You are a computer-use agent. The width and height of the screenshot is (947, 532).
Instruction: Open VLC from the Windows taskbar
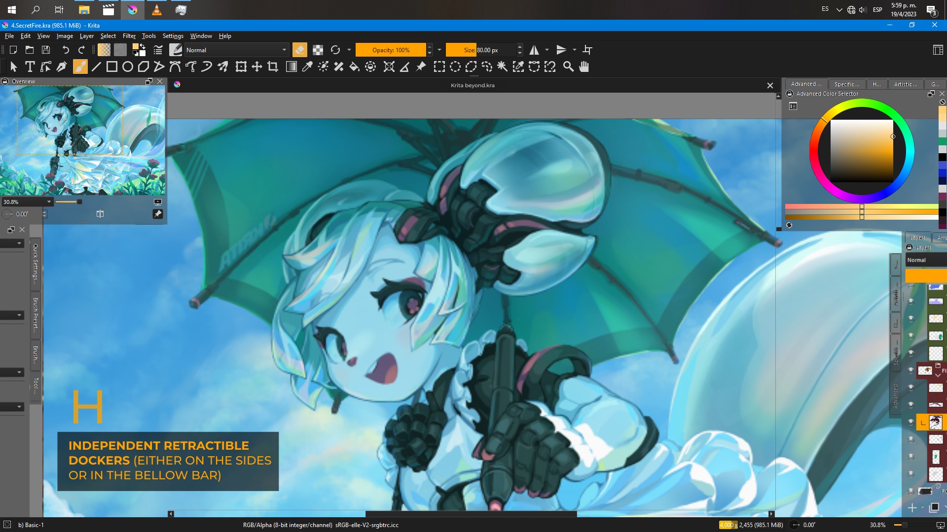click(x=156, y=9)
